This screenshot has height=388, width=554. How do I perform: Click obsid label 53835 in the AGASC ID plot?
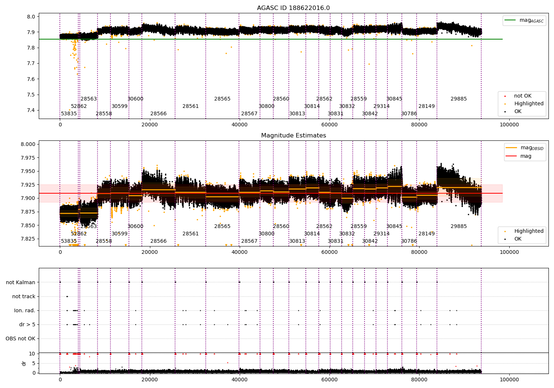[69, 114]
